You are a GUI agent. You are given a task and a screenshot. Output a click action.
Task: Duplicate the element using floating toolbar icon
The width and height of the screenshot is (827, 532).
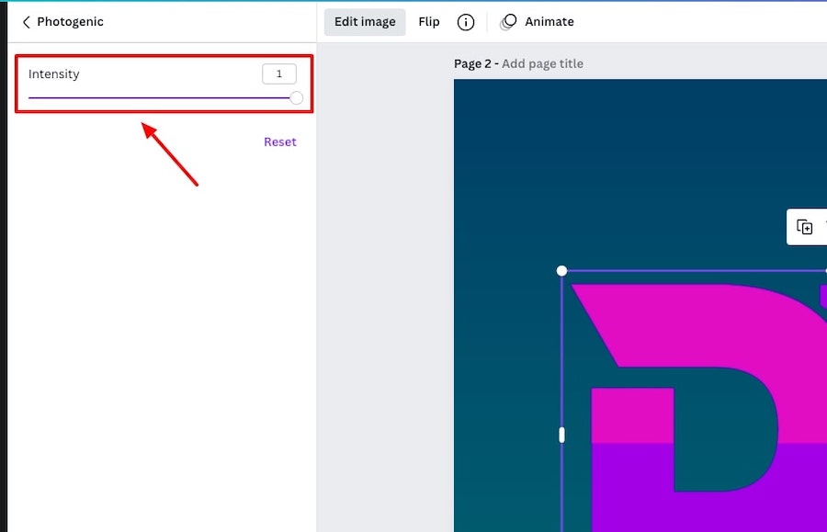[x=805, y=227]
